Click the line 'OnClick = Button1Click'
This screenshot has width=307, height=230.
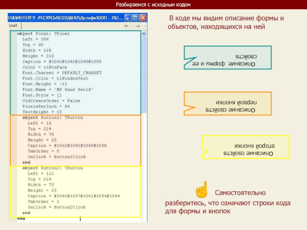(x=56, y=157)
